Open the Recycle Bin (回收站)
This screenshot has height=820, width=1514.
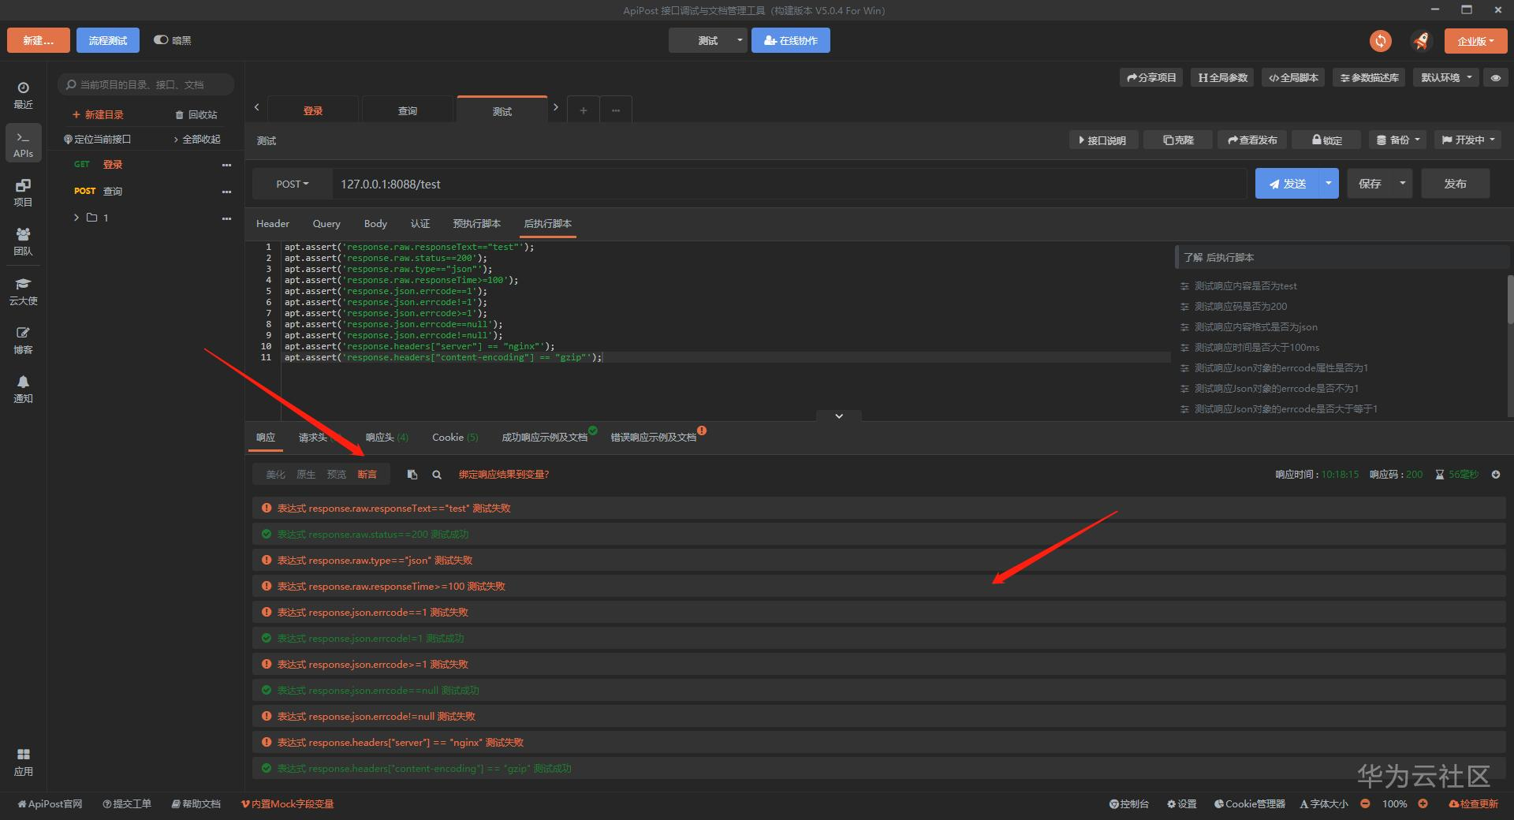(x=196, y=115)
